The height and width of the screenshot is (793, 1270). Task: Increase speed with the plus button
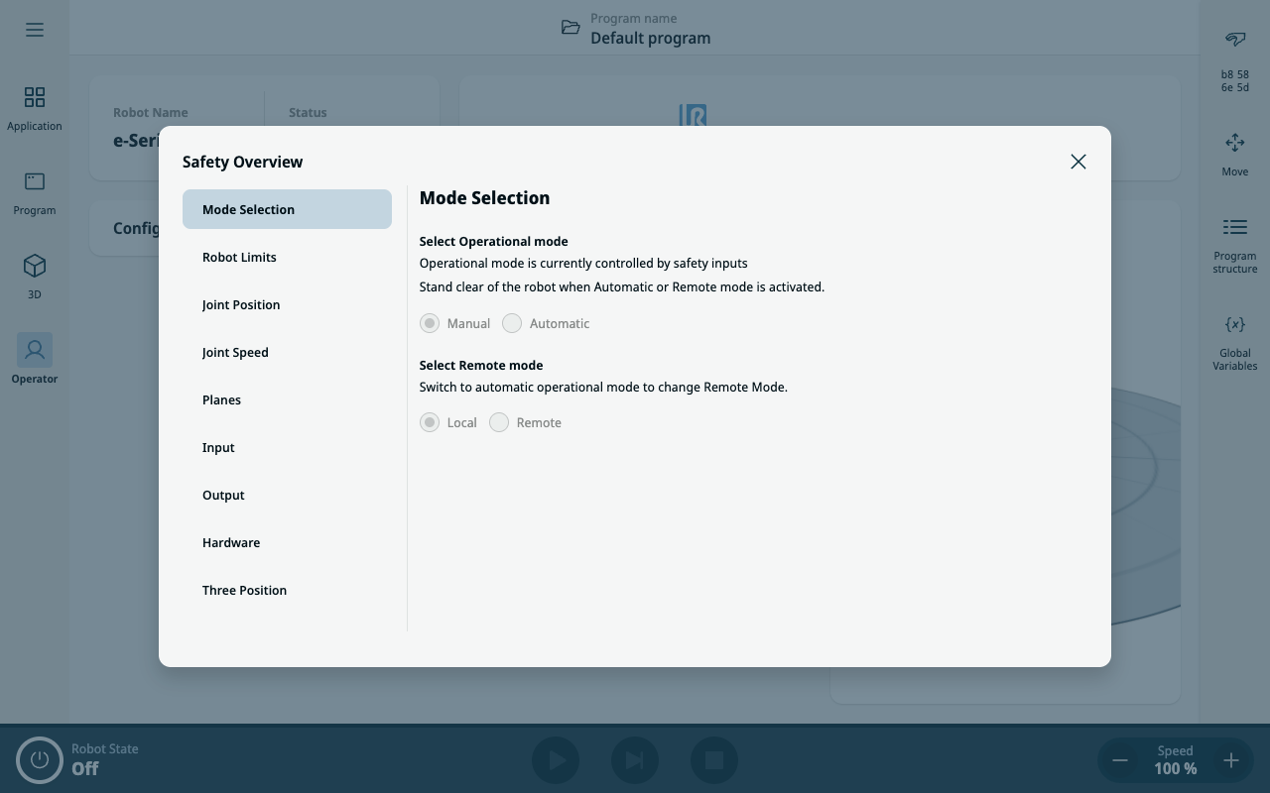pos(1230,760)
